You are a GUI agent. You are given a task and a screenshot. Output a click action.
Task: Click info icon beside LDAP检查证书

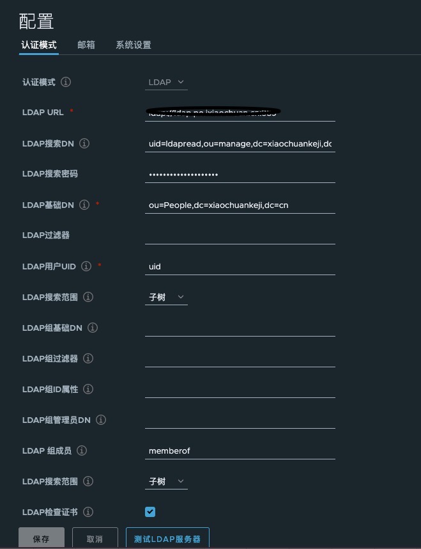pyautogui.click(x=88, y=512)
